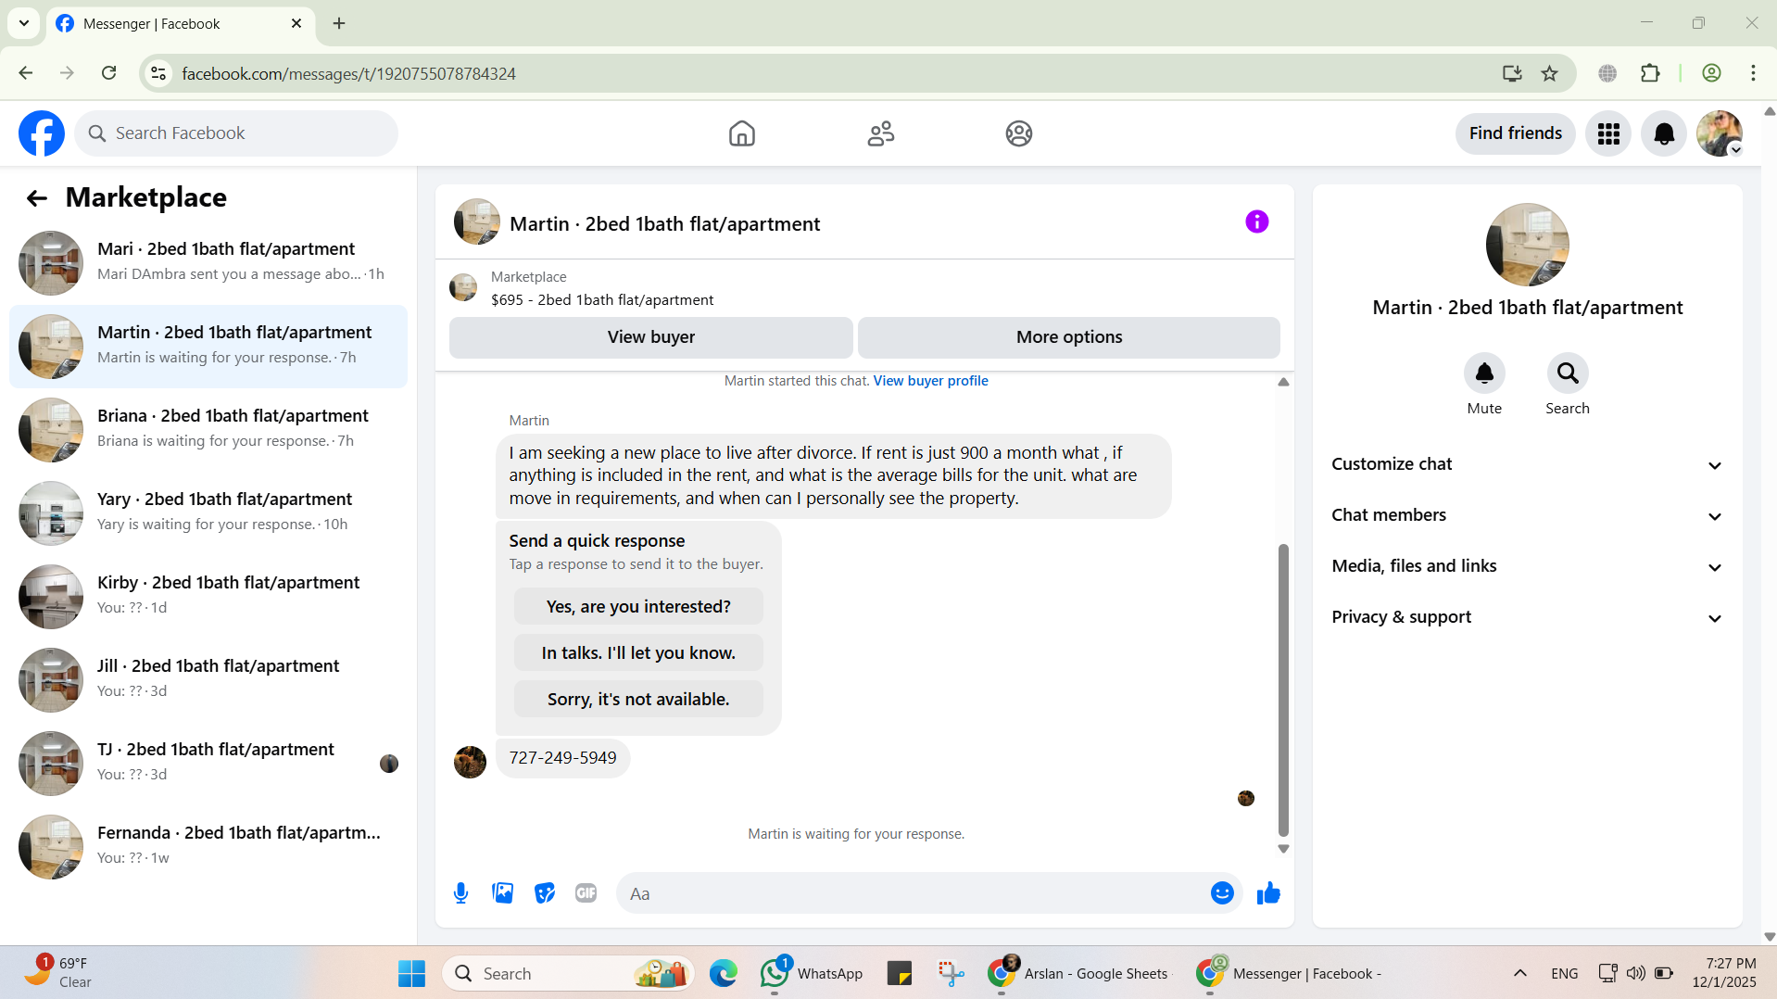Open Windows Start menu

pos(411,974)
